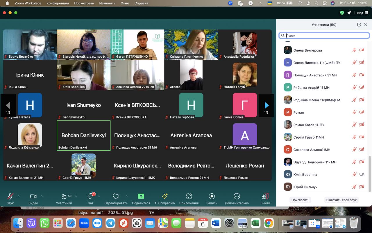Open the Чат chat icon
This screenshot has width=372, height=233.
coord(90,197)
